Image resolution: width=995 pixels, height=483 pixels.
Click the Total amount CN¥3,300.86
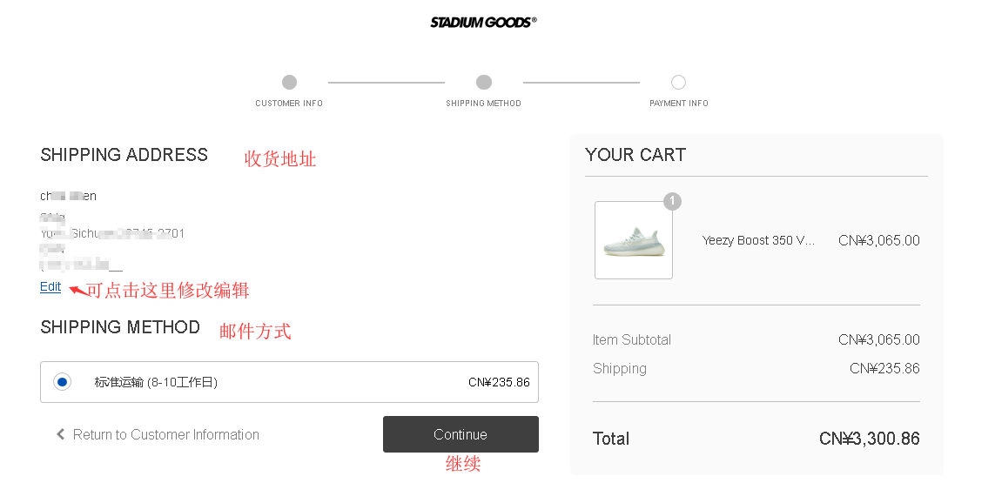pos(869,439)
